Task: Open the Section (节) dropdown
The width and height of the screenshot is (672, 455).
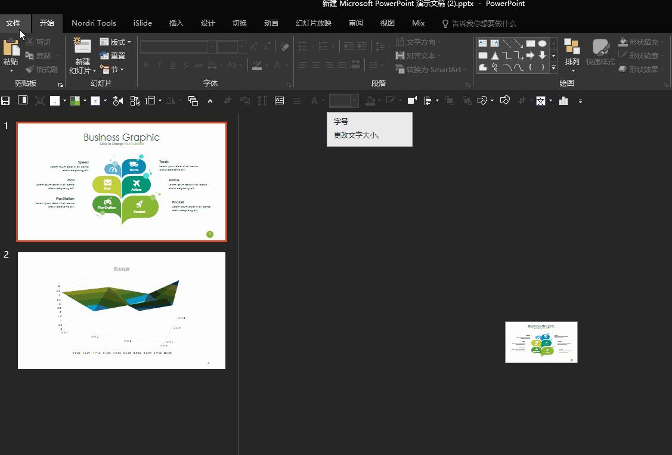Action: pos(113,69)
